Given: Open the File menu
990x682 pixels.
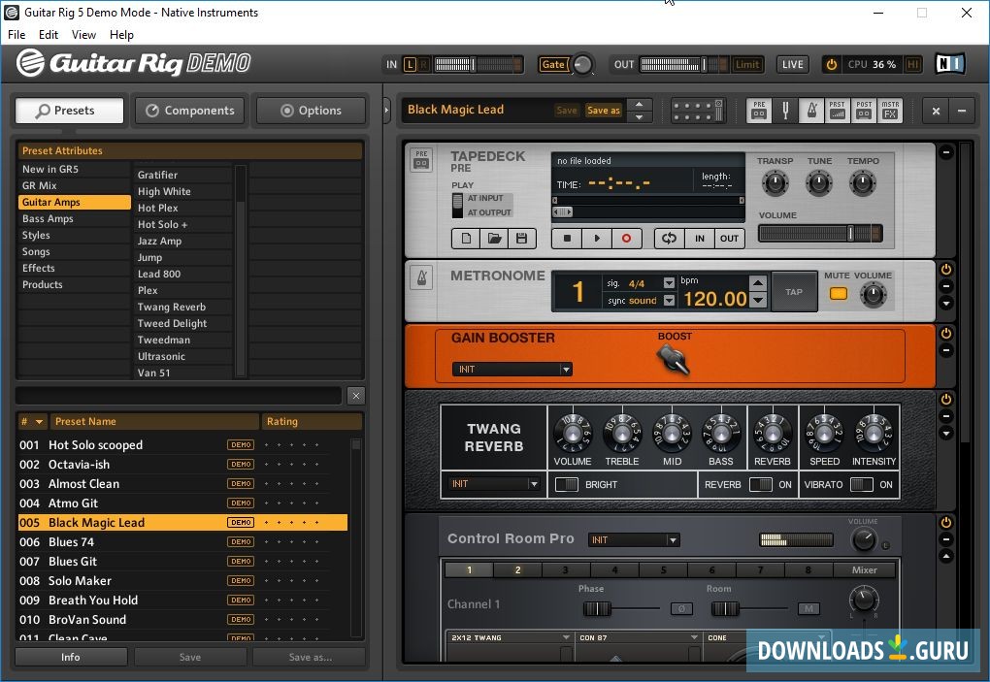Looking at the screenshot, I should 16,34.
